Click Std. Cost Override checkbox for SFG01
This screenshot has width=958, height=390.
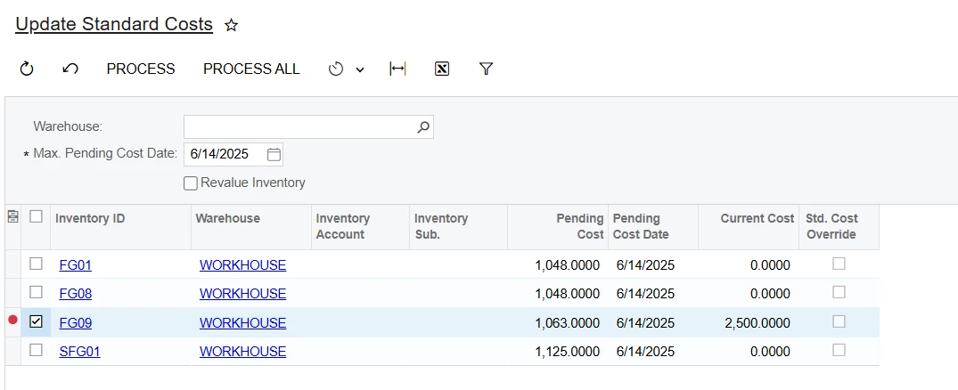coord(839,350)
